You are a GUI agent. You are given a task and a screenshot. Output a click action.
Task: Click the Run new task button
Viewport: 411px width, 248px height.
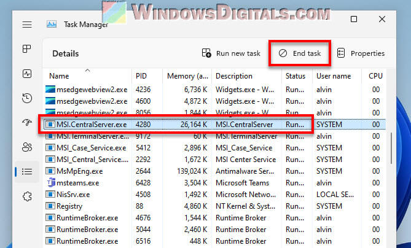[231, 53]
